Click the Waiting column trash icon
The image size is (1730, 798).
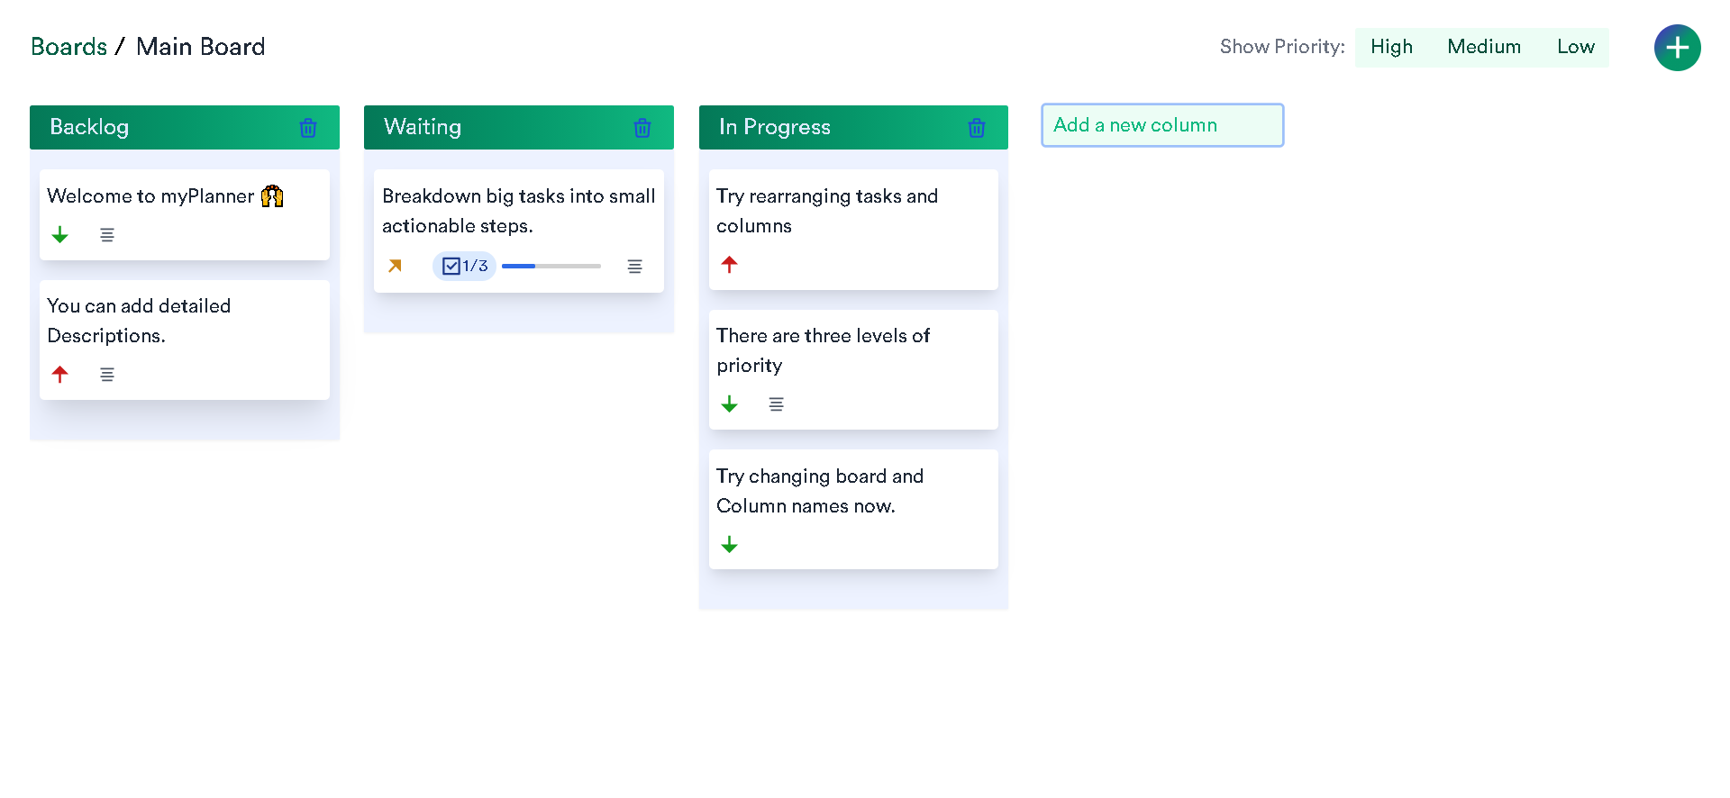[x=642, y=128]
